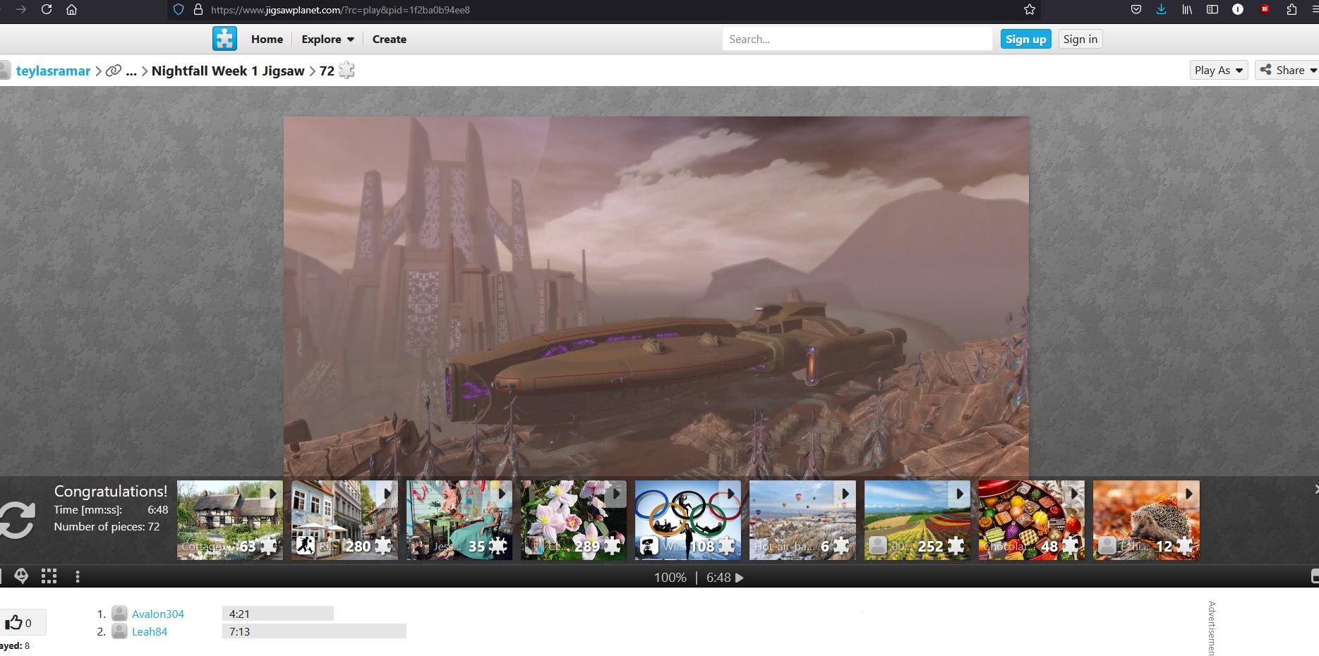Play the Chocolate 48-piece puzzle
The height and width of the screenshot is (656, 1319).
coord(1031,520)
